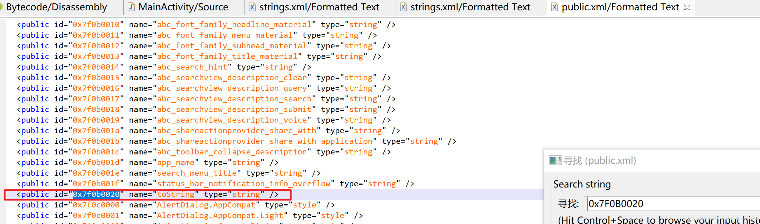The width and height of the screenshot is (760, 224).
Task: Click the id 0x7f0b001d
Action: pos(96,163)
